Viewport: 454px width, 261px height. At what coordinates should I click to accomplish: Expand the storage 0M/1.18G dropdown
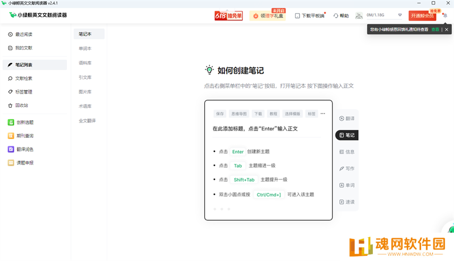pyautogui.click(x=400, y=16)
